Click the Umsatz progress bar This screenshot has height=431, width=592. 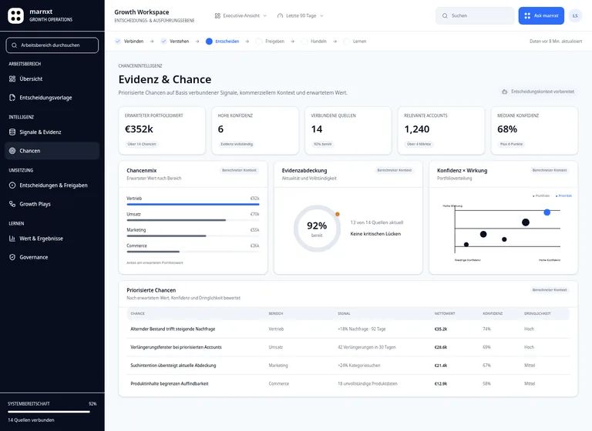point(193,220)
